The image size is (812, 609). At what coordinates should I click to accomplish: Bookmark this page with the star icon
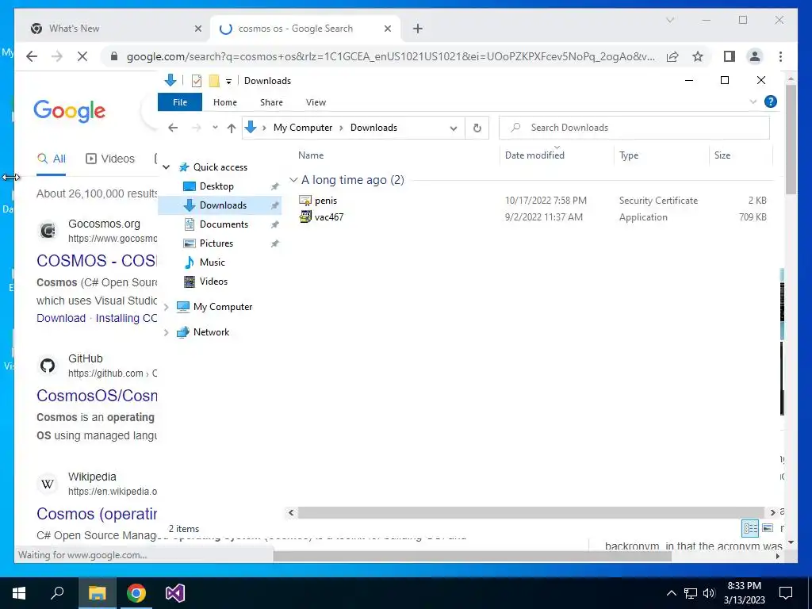click(698, 56)
